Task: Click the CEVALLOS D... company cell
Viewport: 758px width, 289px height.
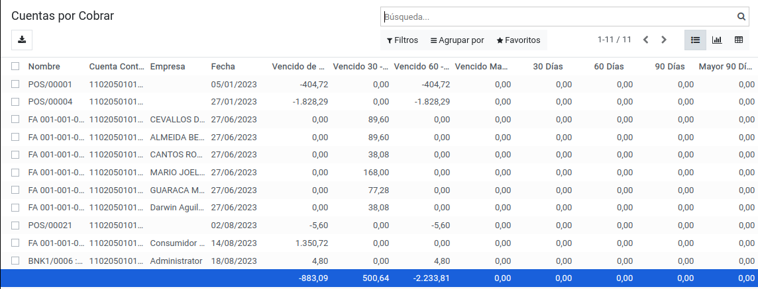Action: tap(178, 119)
